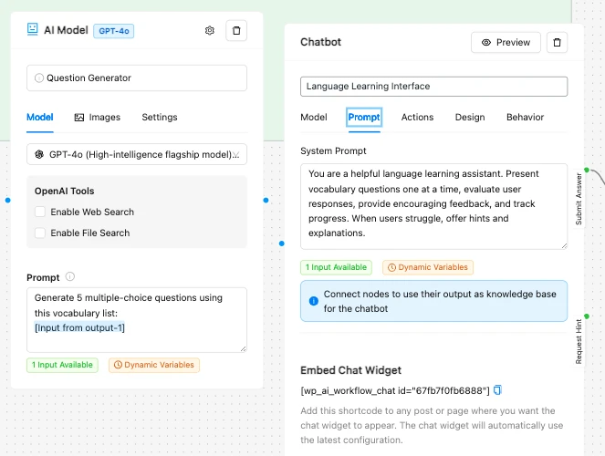Image resolution: width=605 pixels, height=456 pixels.
Task: Click the eye icon in Preview button
Action: pyautogui.click(x=486, y=42)
